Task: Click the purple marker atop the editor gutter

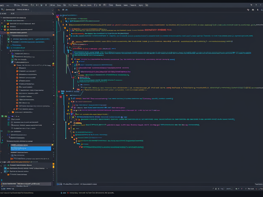Action: click(58, 15)
